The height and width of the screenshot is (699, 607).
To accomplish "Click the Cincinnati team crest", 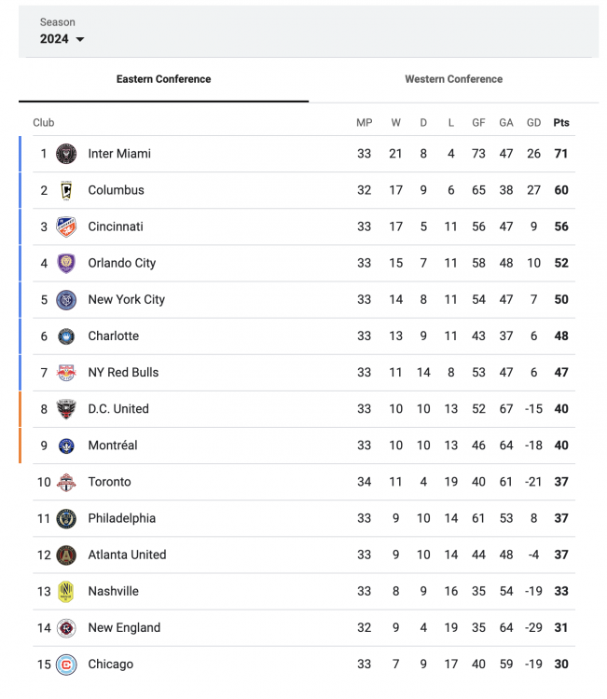I will tap(65, 226).
